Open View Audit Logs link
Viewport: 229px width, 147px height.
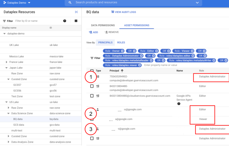click(123, 12)
